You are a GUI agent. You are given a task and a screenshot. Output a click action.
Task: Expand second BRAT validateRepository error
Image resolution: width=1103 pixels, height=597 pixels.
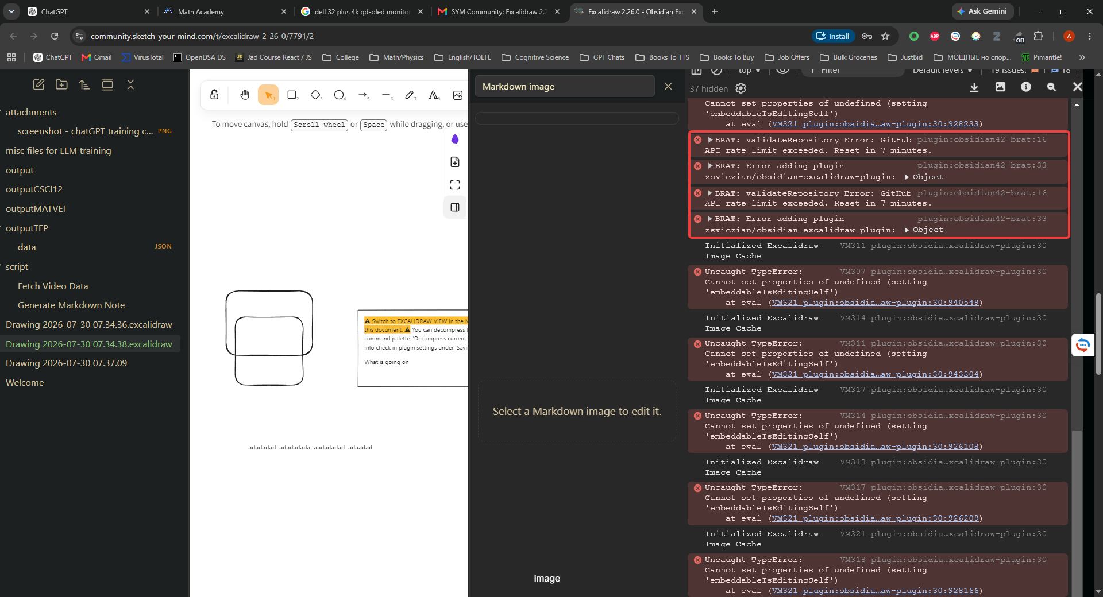pos(710,193)
